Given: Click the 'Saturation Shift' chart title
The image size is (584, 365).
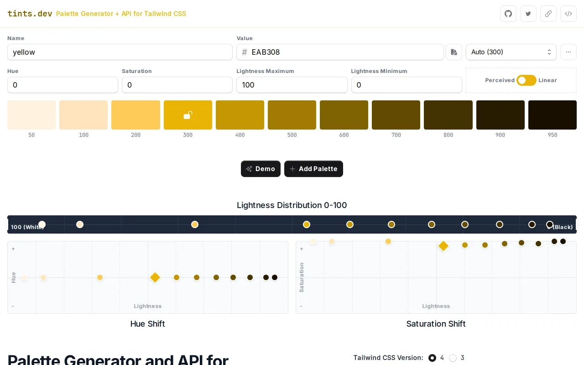Looking at the screenshot, I should tap(436, 324).
